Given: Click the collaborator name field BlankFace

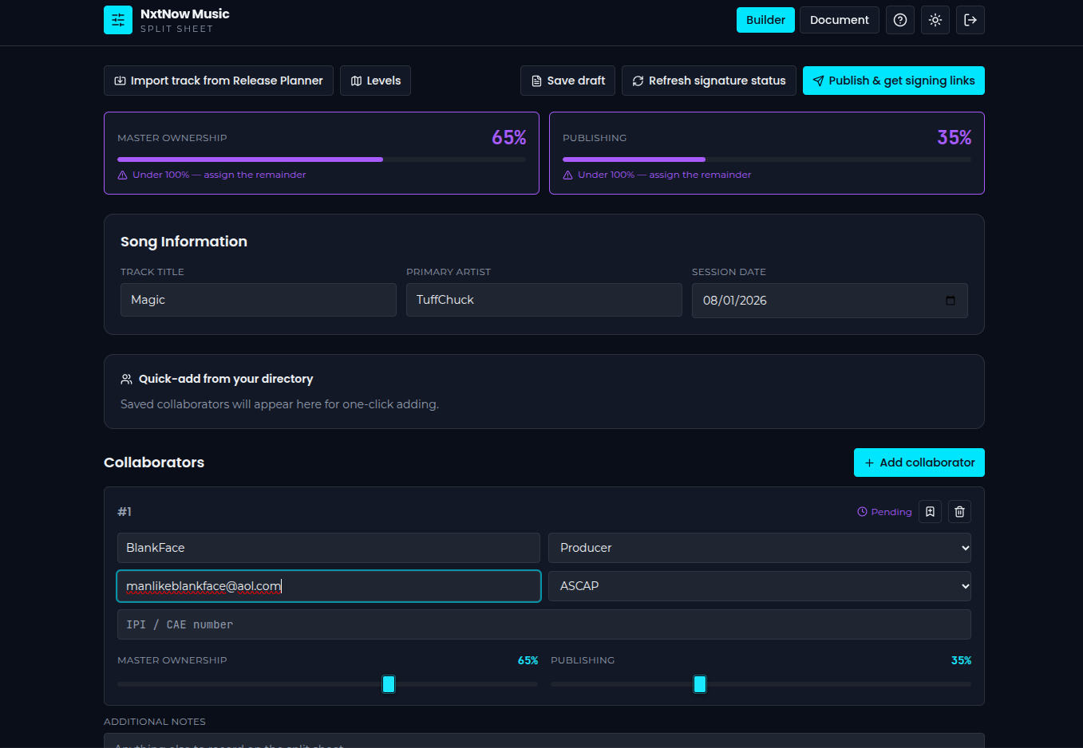Looking at the screenshot, I should click(x=329, y=548).
